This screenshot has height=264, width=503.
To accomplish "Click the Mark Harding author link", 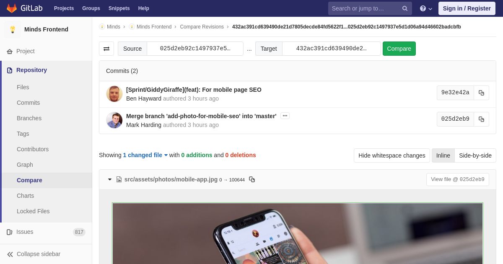I will (x=144, y=125).
